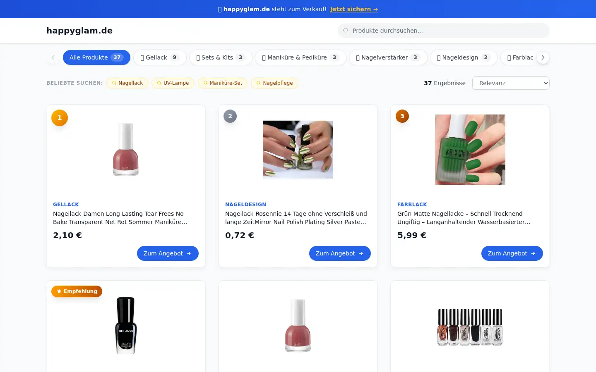Select the Gellack category tab
The image size is (596, 372).
click(x=160, y=57)
